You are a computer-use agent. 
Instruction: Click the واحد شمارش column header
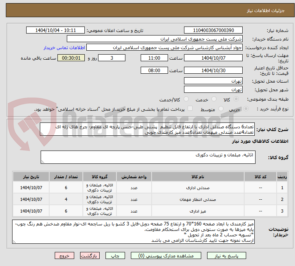pyautogui.click(x=134, y=177)
